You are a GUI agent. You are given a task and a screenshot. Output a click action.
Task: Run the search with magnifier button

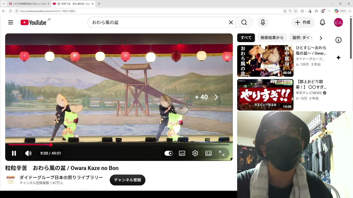244,23
